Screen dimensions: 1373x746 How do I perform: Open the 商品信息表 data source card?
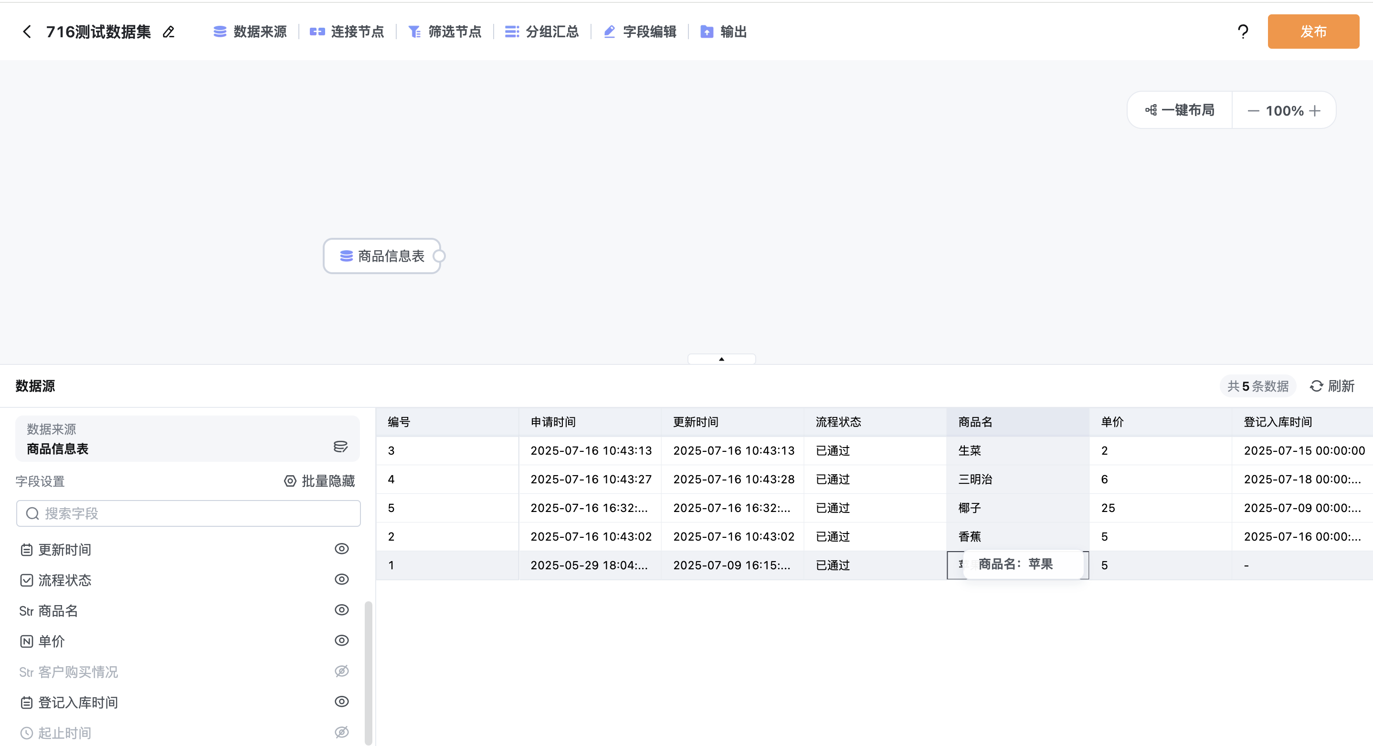tap(188, 439)
